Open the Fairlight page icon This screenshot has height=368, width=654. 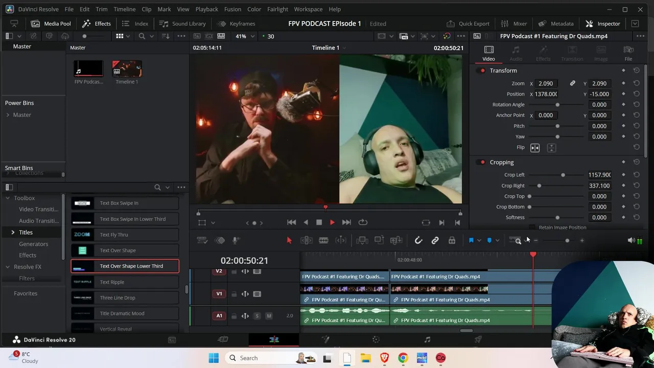point(427,339)
